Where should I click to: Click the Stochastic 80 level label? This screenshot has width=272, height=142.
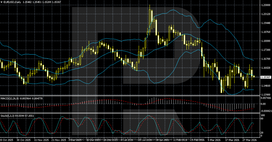point(262,118)
